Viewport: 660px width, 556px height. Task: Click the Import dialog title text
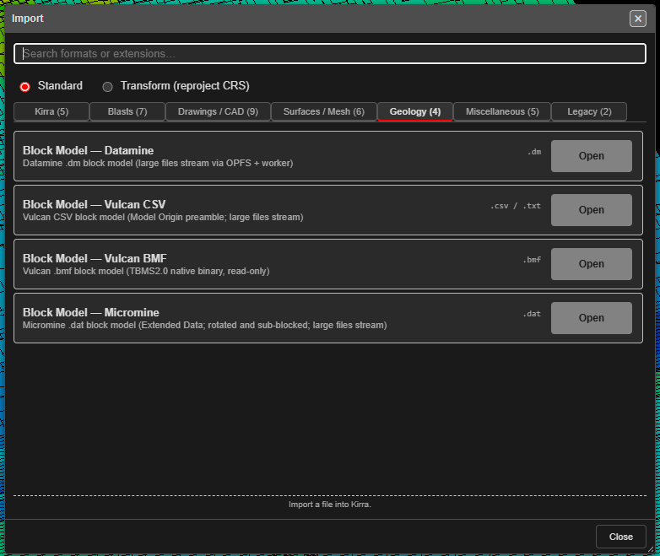27,19
